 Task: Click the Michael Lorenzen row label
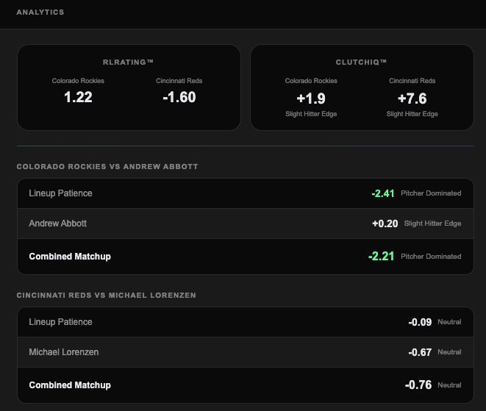click(63, 351)
